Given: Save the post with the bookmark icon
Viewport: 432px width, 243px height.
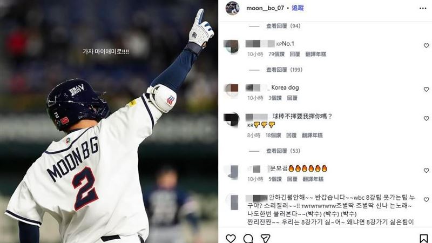Looking at the screenshot, I should [x=424, y=238].
